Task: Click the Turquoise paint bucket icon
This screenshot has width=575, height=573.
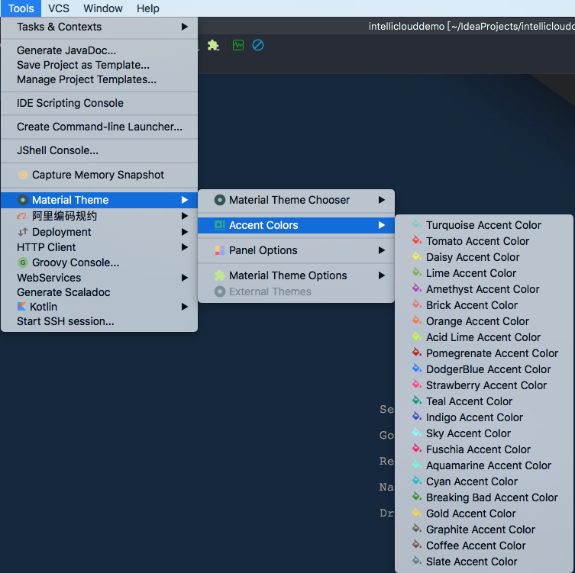Action: (417, 224)
